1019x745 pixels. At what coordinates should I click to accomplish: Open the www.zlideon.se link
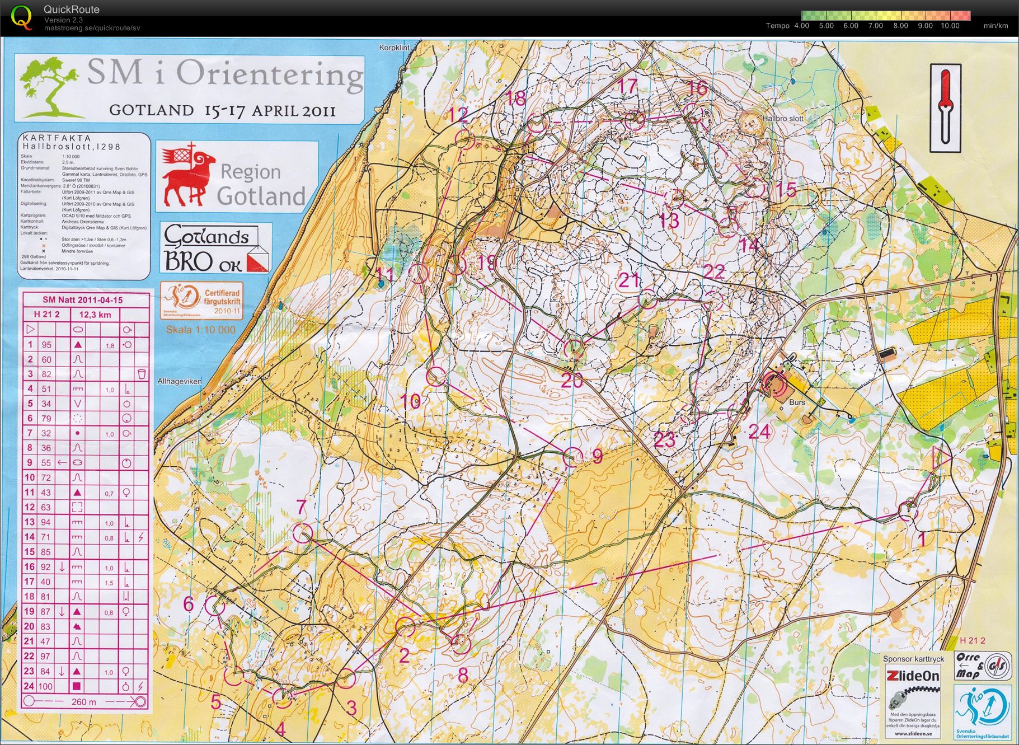(x=913, y=734)
